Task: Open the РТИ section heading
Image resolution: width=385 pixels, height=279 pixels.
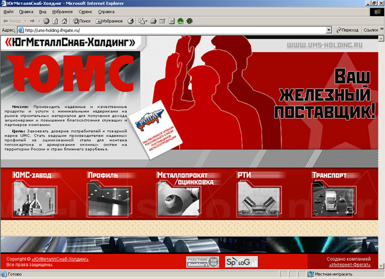Action: tap(244, 175)
